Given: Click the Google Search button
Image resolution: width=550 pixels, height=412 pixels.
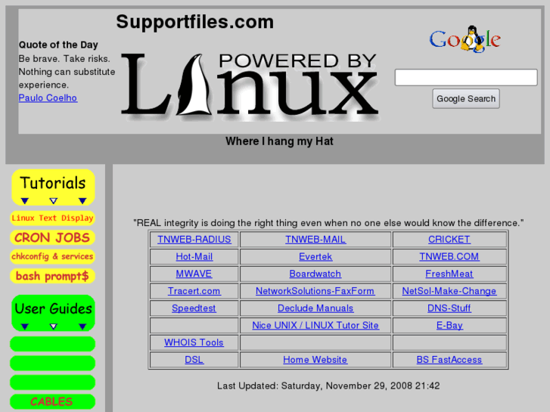Looking at the screenshot, I should (466, 98).
